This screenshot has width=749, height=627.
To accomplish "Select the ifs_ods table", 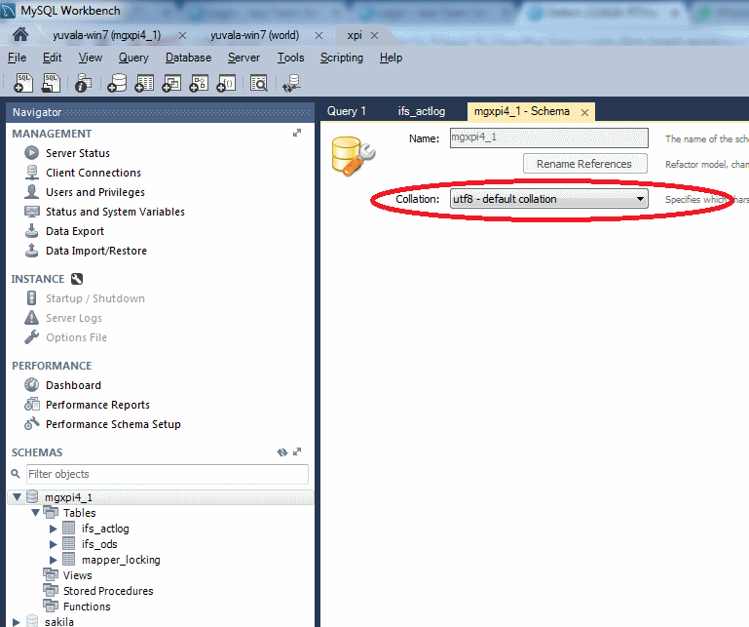I will coord(99,544).
